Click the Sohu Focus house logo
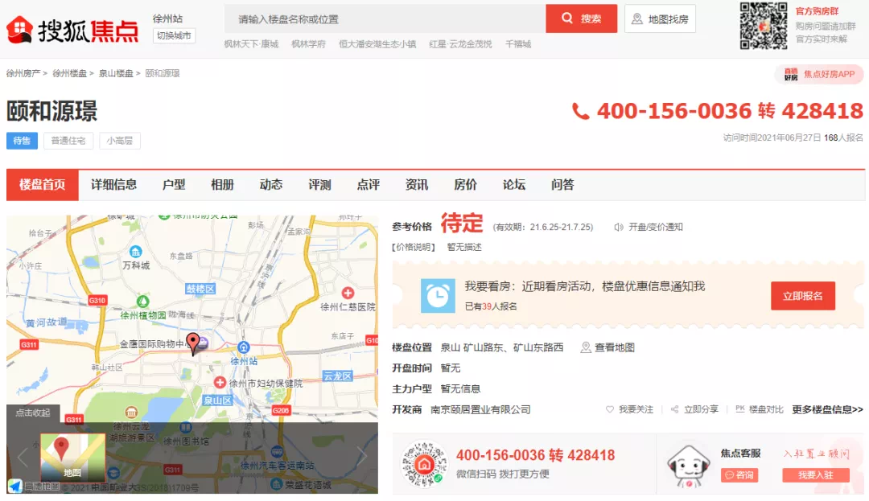 (19, 30)
